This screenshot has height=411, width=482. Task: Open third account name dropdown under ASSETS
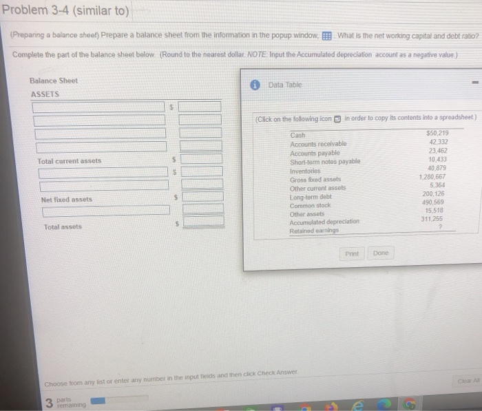(101, 134)
